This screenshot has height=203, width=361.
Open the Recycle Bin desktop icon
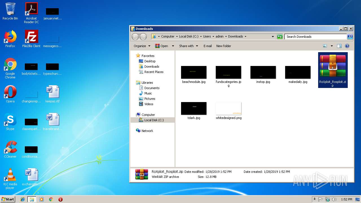(x=10, y=12)
